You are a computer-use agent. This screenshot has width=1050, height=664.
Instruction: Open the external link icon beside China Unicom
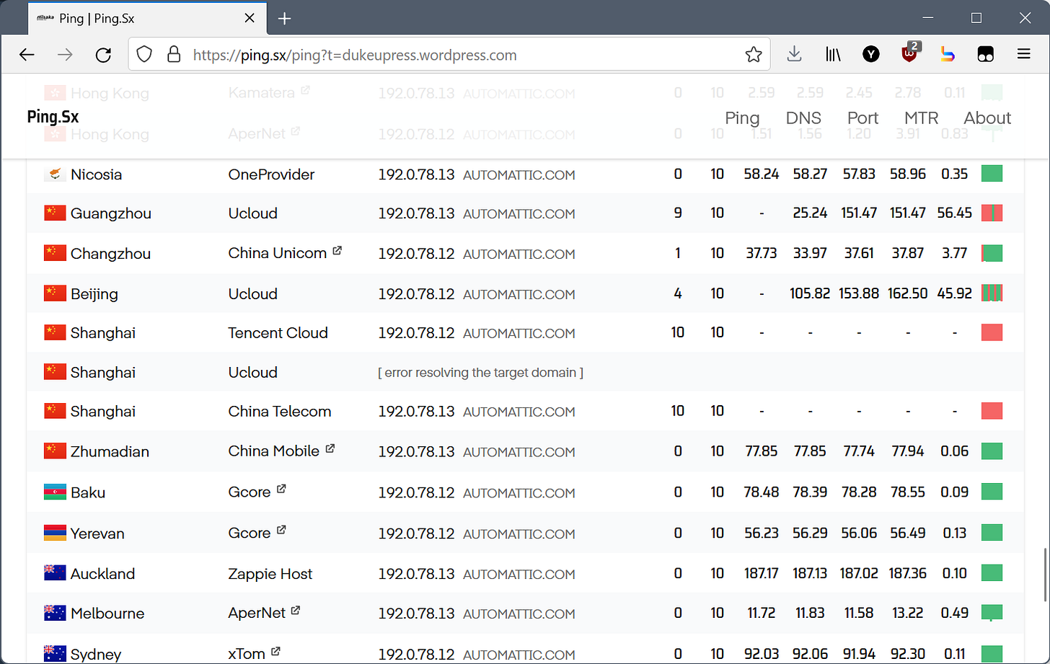click(x=337, y=251)
